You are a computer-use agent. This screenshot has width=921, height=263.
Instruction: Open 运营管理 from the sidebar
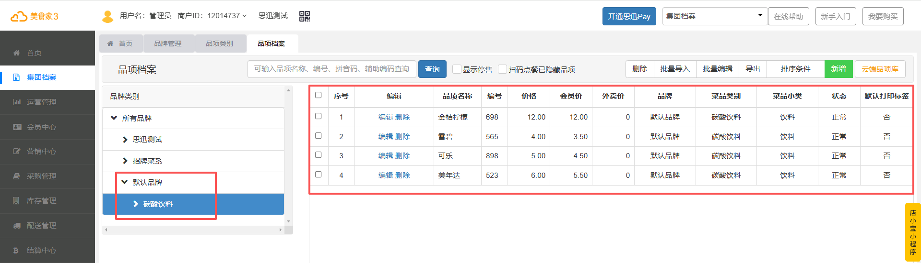pos(41,102)
